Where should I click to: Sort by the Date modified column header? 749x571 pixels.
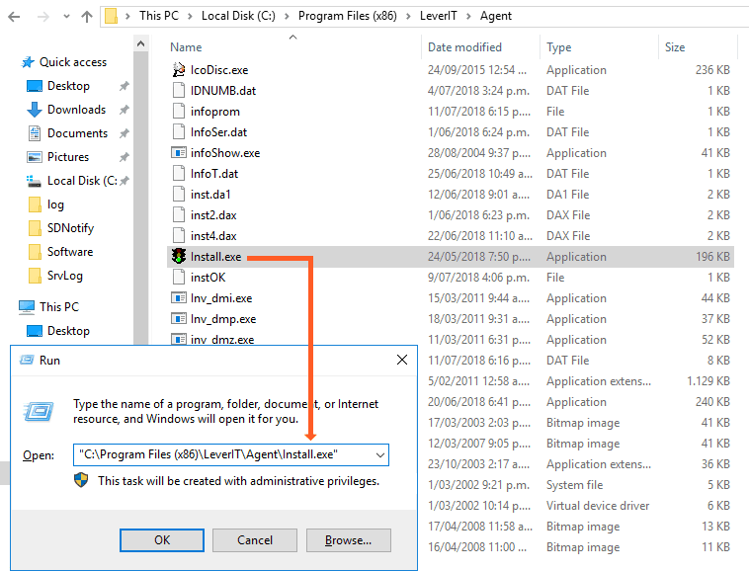click(x=464, y=47)
